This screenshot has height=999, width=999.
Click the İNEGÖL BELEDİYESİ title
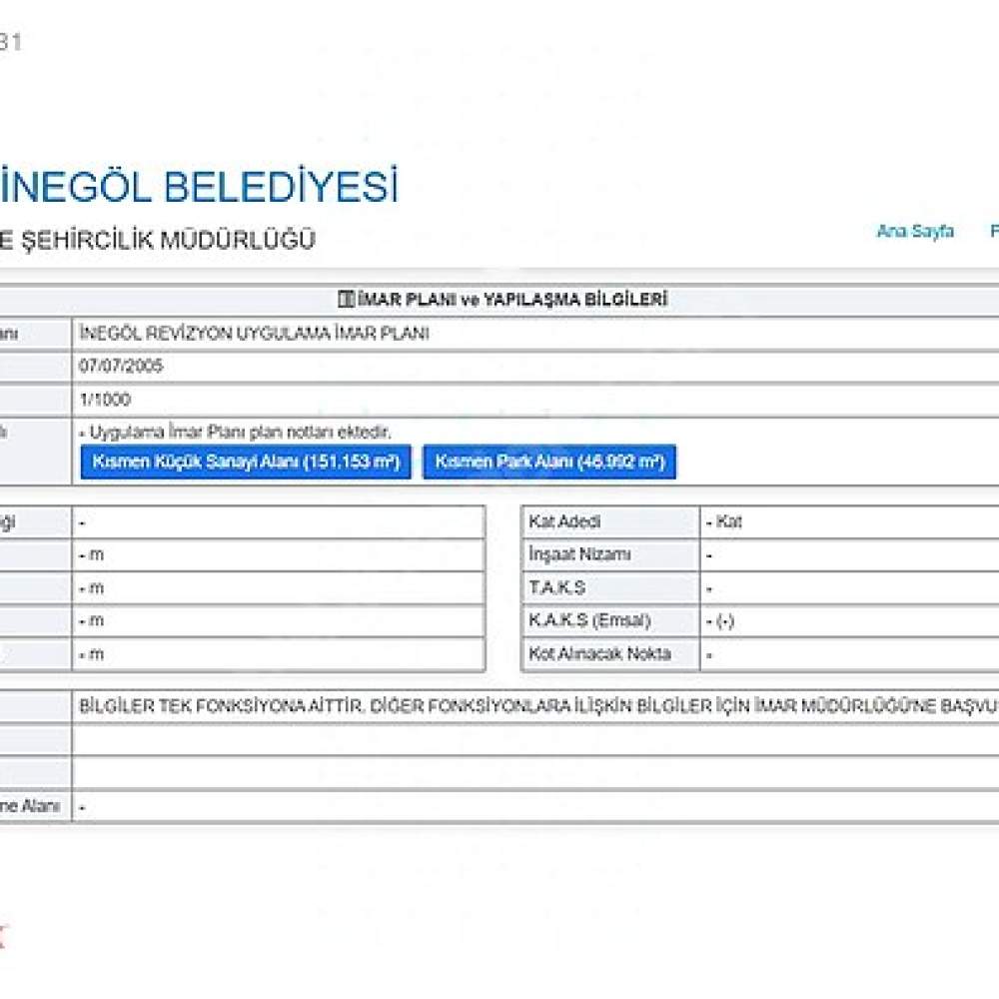[199, 186]
